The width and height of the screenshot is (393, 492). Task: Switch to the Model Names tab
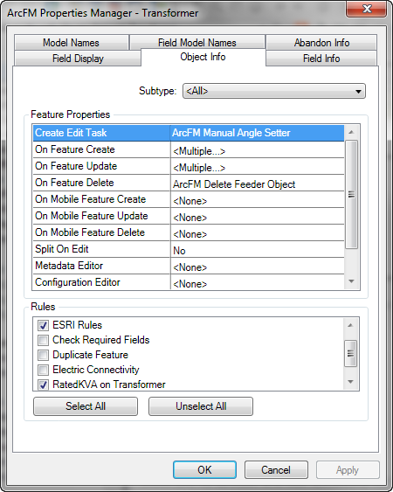(x=72, y=42)
